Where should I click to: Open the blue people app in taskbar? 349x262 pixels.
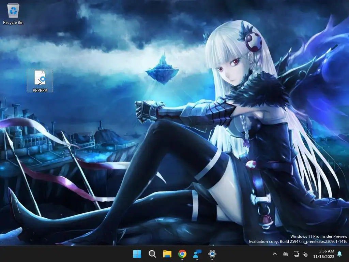(197, 254)
